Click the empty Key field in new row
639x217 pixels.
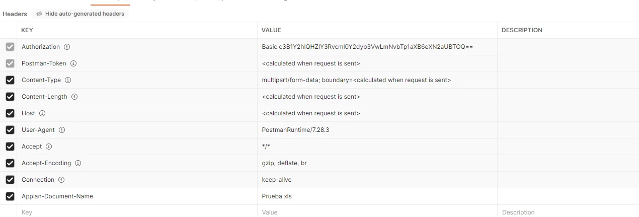[x=137, y=212]
